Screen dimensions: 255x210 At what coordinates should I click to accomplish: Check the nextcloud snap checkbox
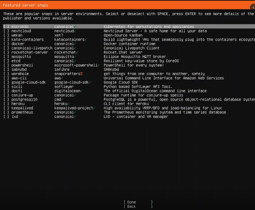pyautogui.click(x=6, y=31)
